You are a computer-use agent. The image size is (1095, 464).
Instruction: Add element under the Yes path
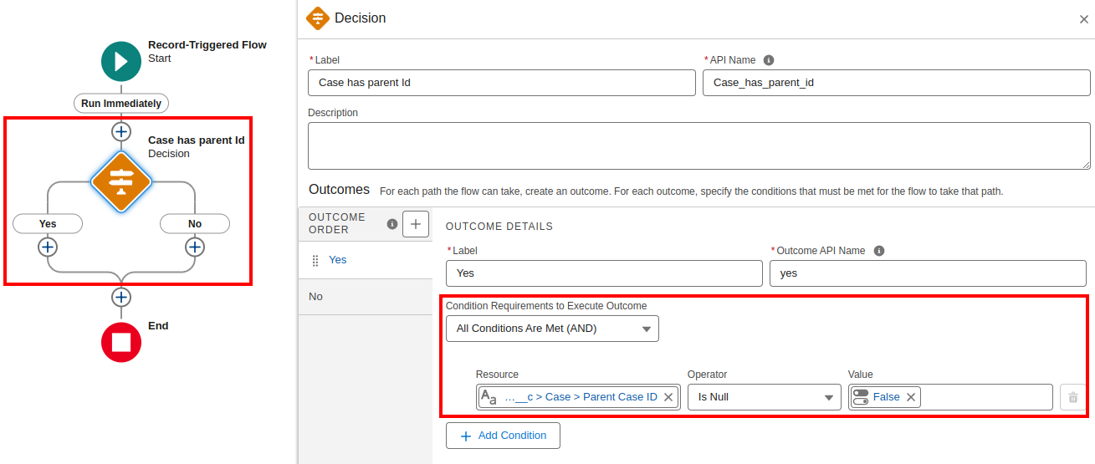48,247
